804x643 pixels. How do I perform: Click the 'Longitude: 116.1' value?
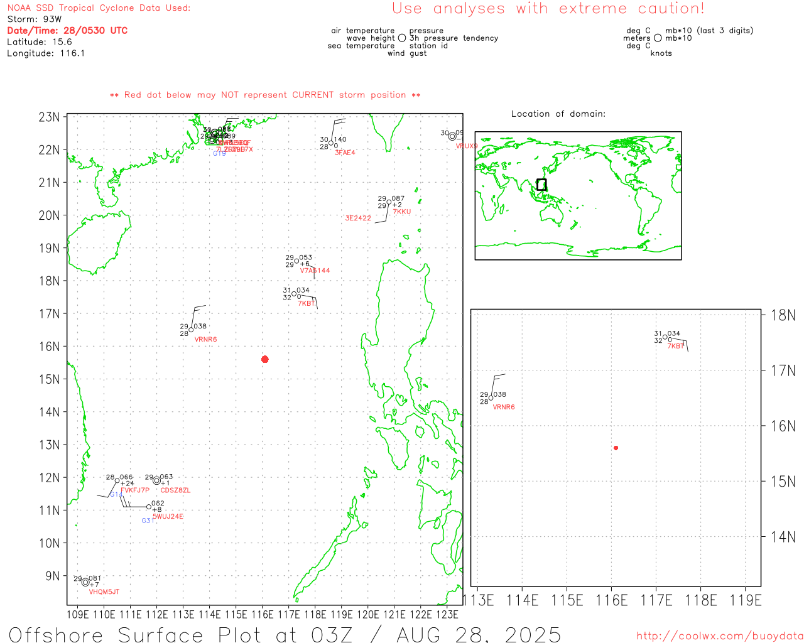[46, 53]
